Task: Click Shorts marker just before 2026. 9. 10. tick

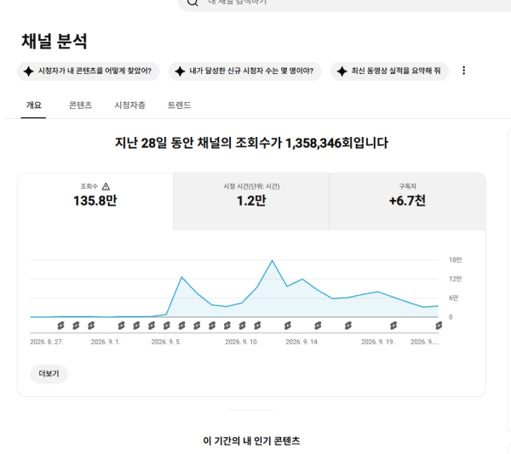Action: pos(227,326)
